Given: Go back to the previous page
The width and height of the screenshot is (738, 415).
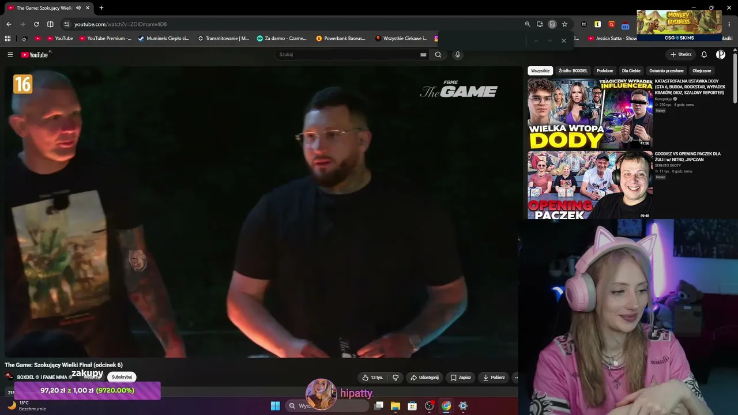Looking at the screenshot, I should (x=9, y=24).
